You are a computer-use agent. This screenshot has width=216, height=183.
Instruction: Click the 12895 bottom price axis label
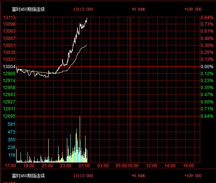pyautogui.click(x=9, y=116)
